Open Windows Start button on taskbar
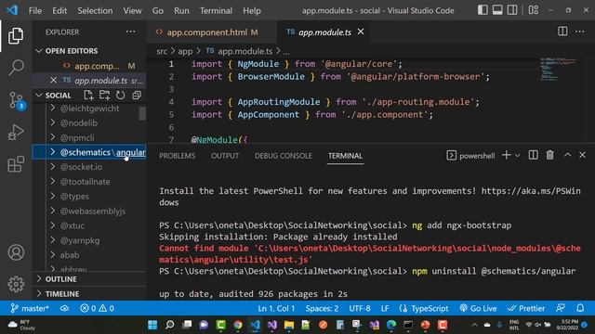This screenshot has width=595, height=334. [152, 325]
